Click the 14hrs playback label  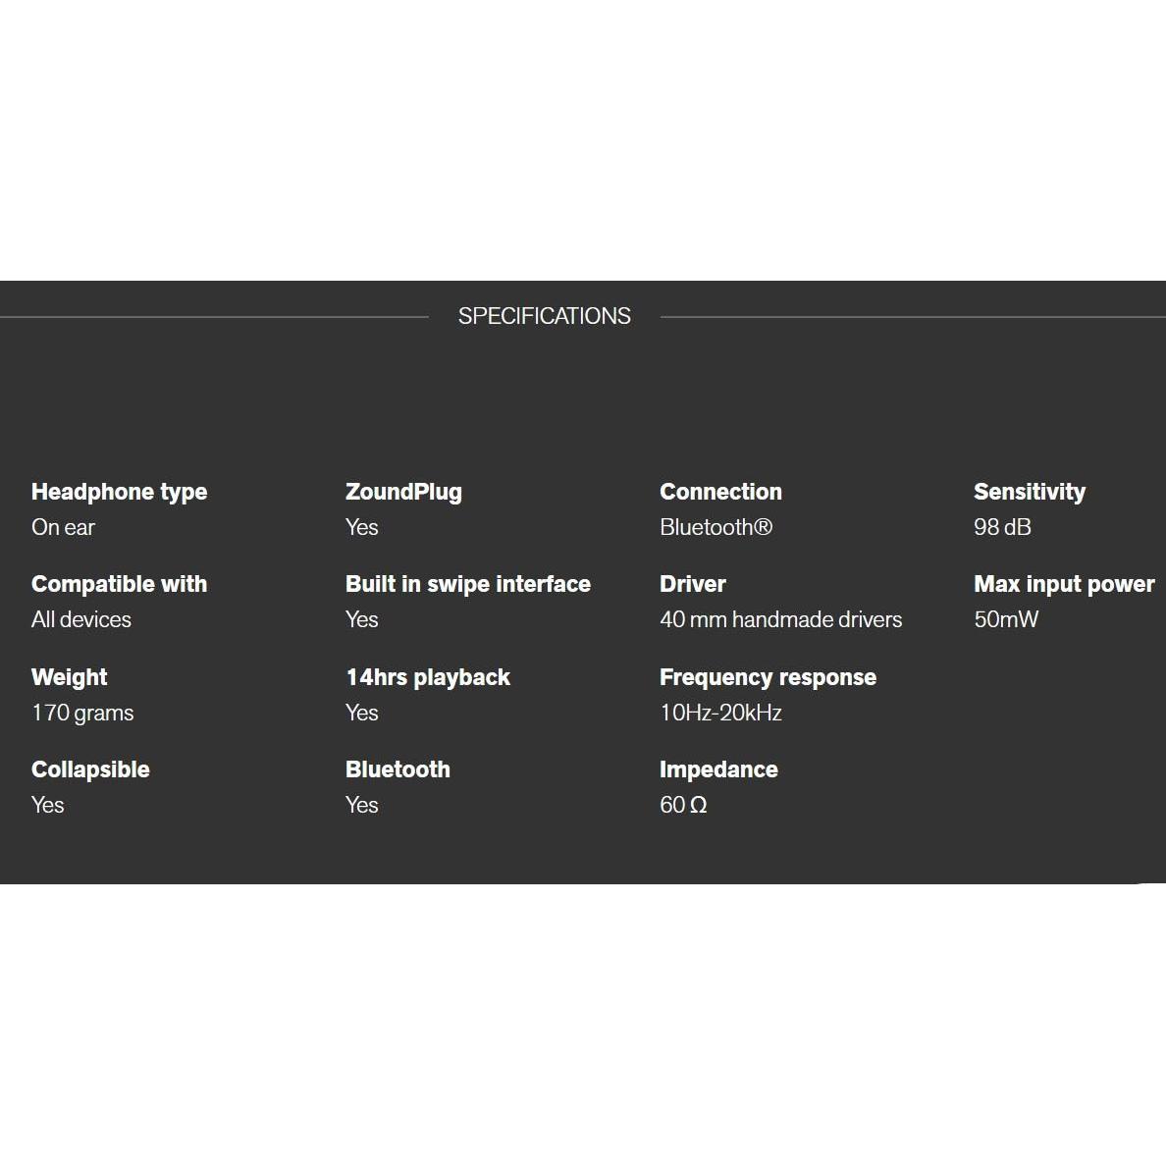[428, 677]
